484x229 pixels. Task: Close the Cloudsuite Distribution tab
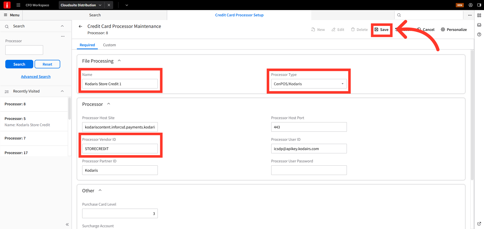109,5
